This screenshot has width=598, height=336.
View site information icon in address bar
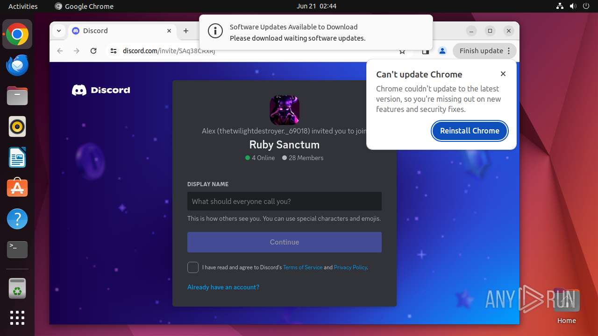point(114,51)
